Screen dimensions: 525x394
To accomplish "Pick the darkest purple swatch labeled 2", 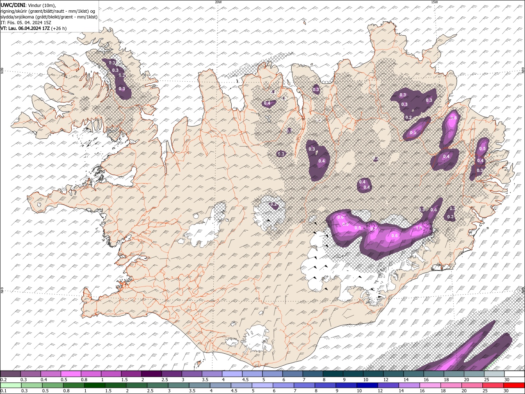I will [x=152, y=374].
